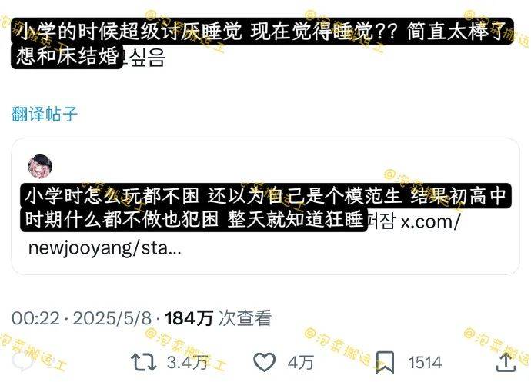Click the 00:22 · 2025/5/8 timestamp
531x382 pixels.
82,318
